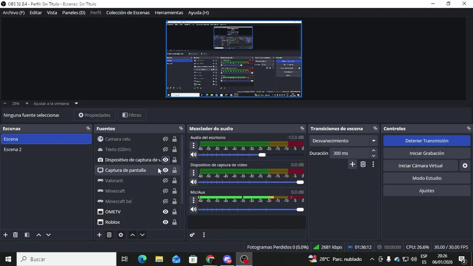Open Dispositivo de captura de video audio options
The height and width of the screenshot is (266, 473).
click(x=193, y=173)
